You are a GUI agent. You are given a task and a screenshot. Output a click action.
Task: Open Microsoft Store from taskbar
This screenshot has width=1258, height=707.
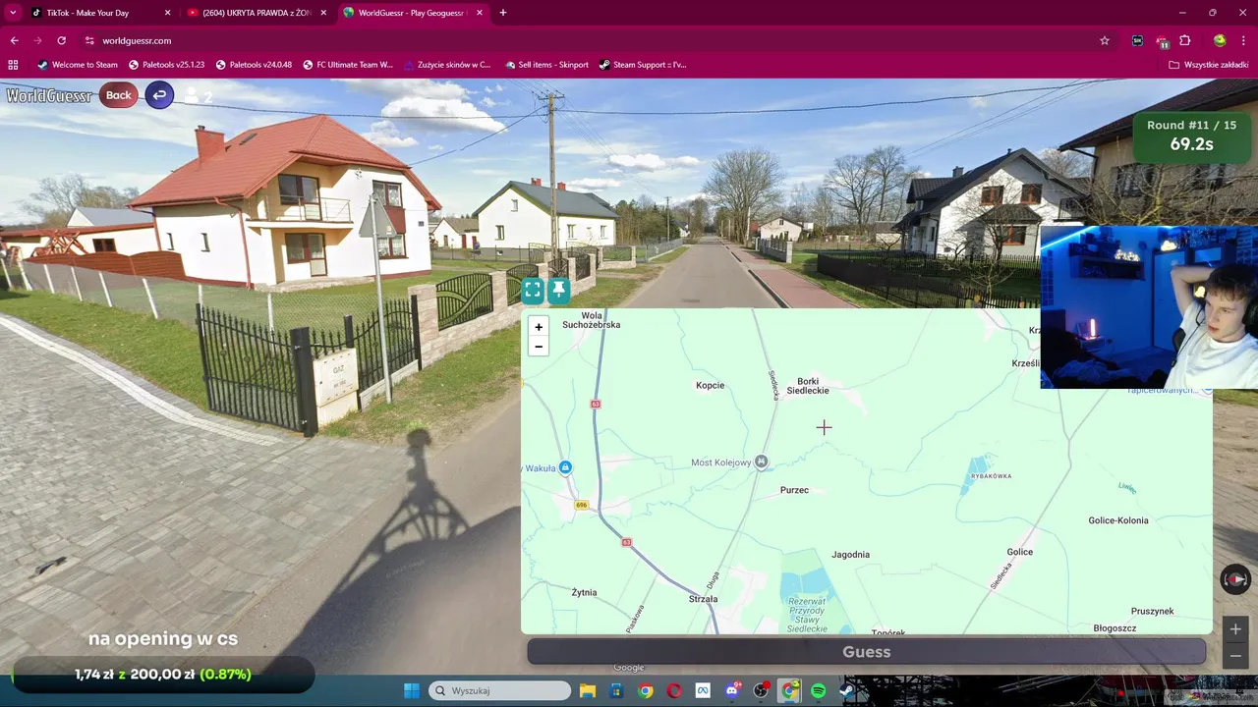tap(616, 690)
